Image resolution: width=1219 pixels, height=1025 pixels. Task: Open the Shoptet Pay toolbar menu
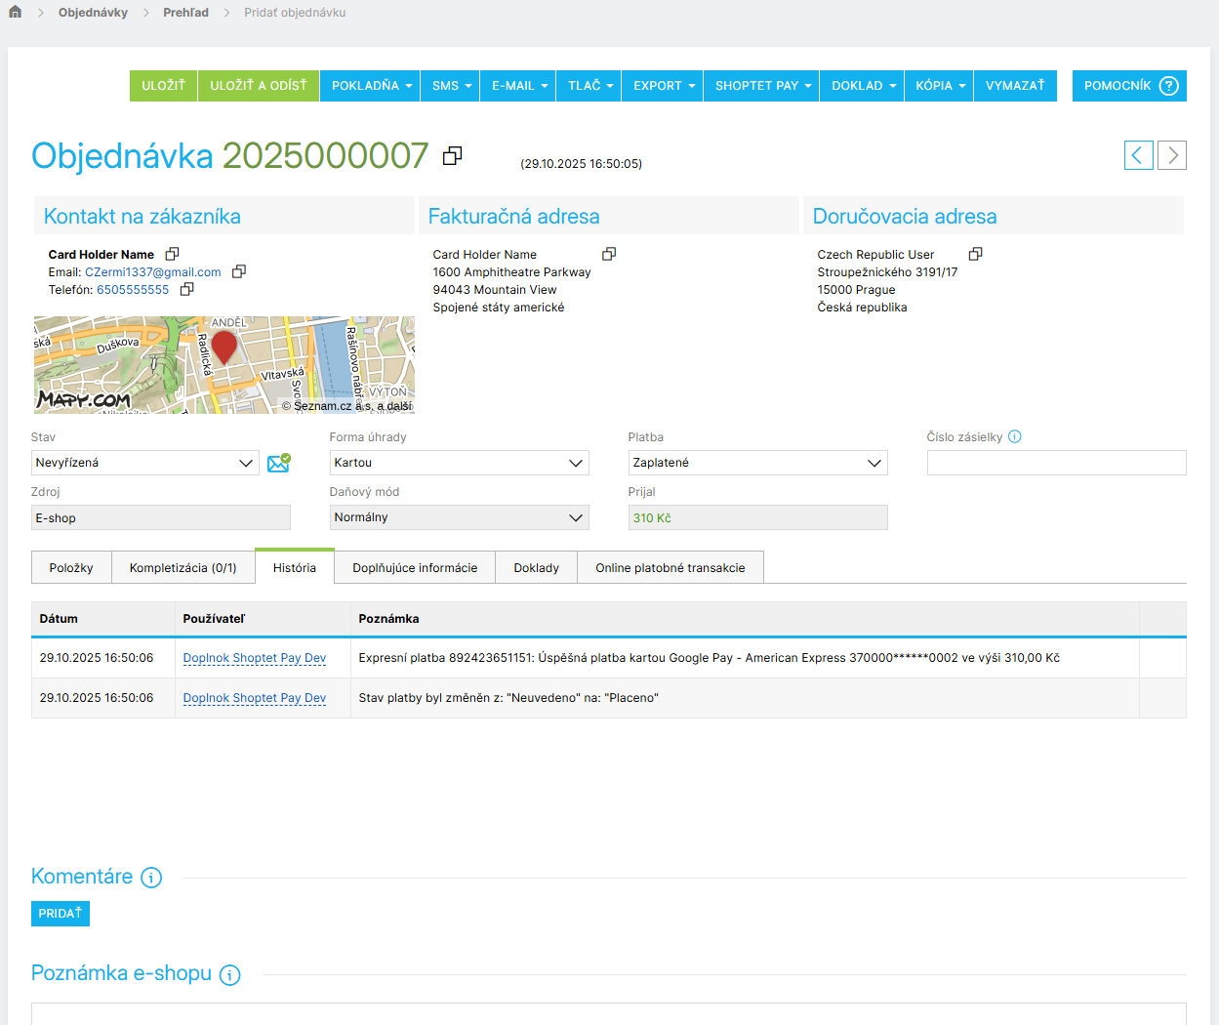pos(762,86)
